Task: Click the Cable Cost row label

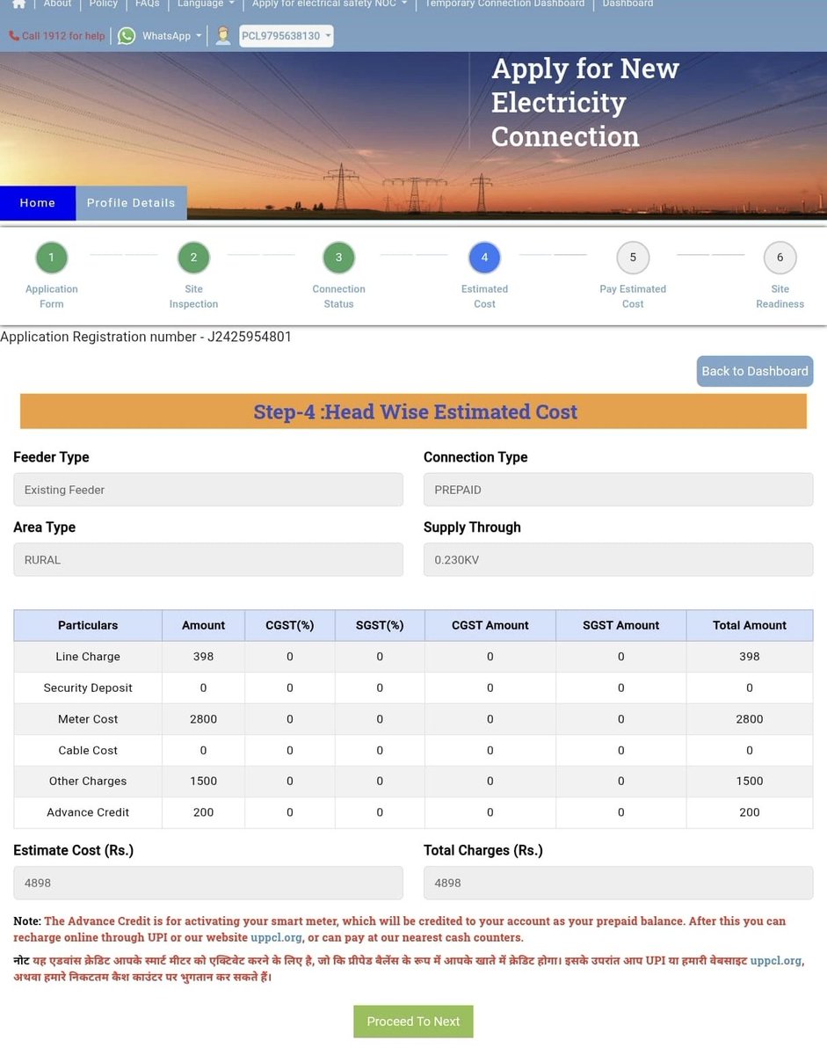Action: click(88, 750)
